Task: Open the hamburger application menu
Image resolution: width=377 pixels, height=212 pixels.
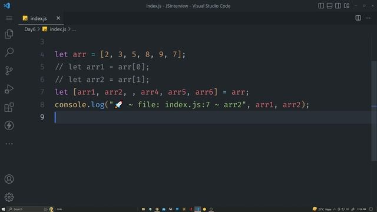Action: pos(9,18)
